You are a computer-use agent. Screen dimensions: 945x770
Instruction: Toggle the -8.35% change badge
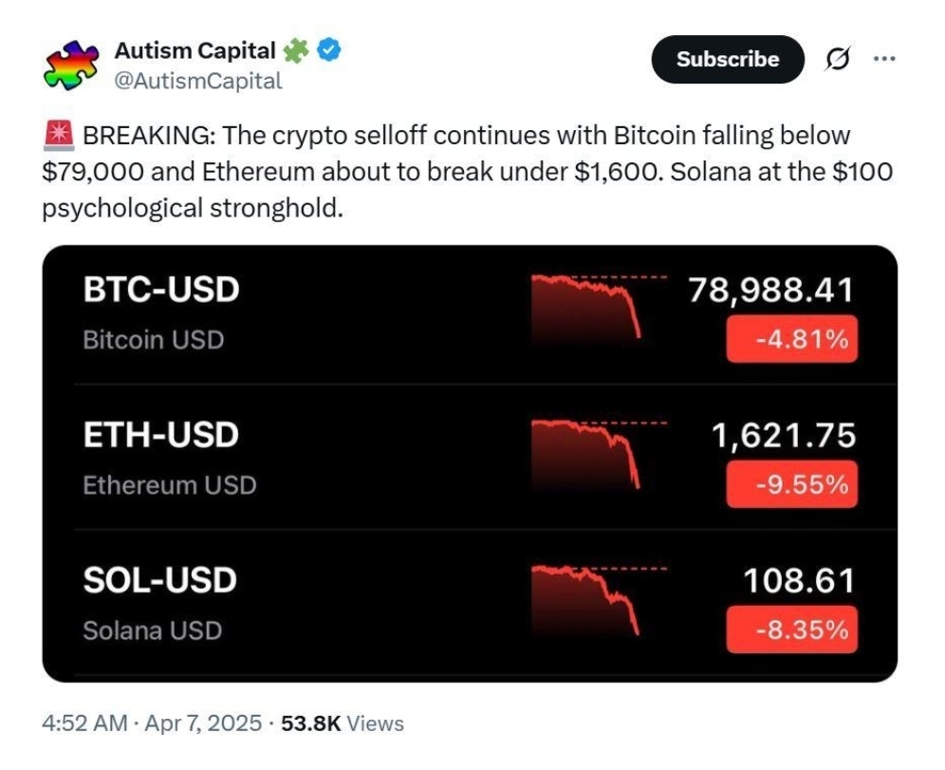[791, 630]
